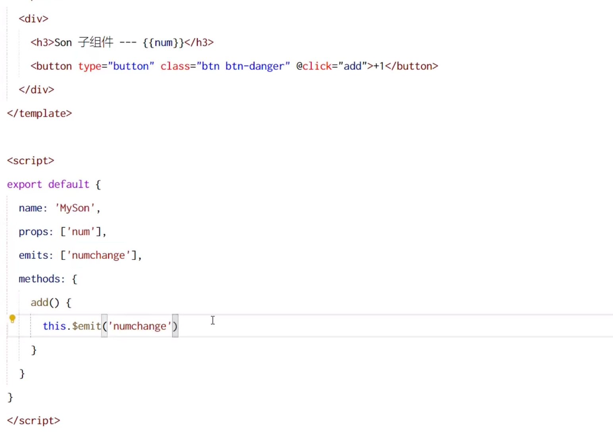Click the opening <div> tag
Image resolution: width=613 pixels, height=439 pixels.
(34, 19)
